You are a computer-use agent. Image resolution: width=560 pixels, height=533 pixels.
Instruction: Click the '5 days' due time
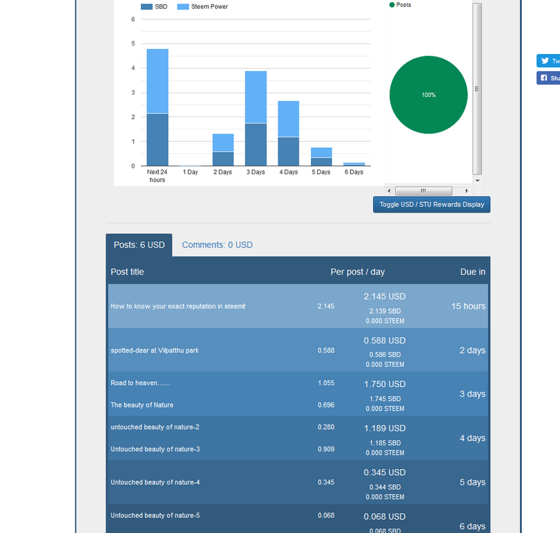[473, 482]
